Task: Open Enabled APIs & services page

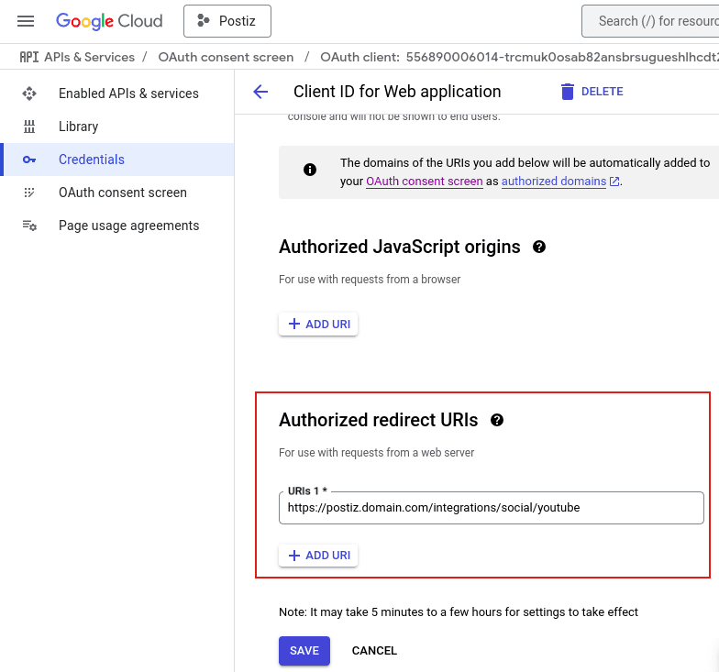Action: pyautogui.click(x=128, y=94)
